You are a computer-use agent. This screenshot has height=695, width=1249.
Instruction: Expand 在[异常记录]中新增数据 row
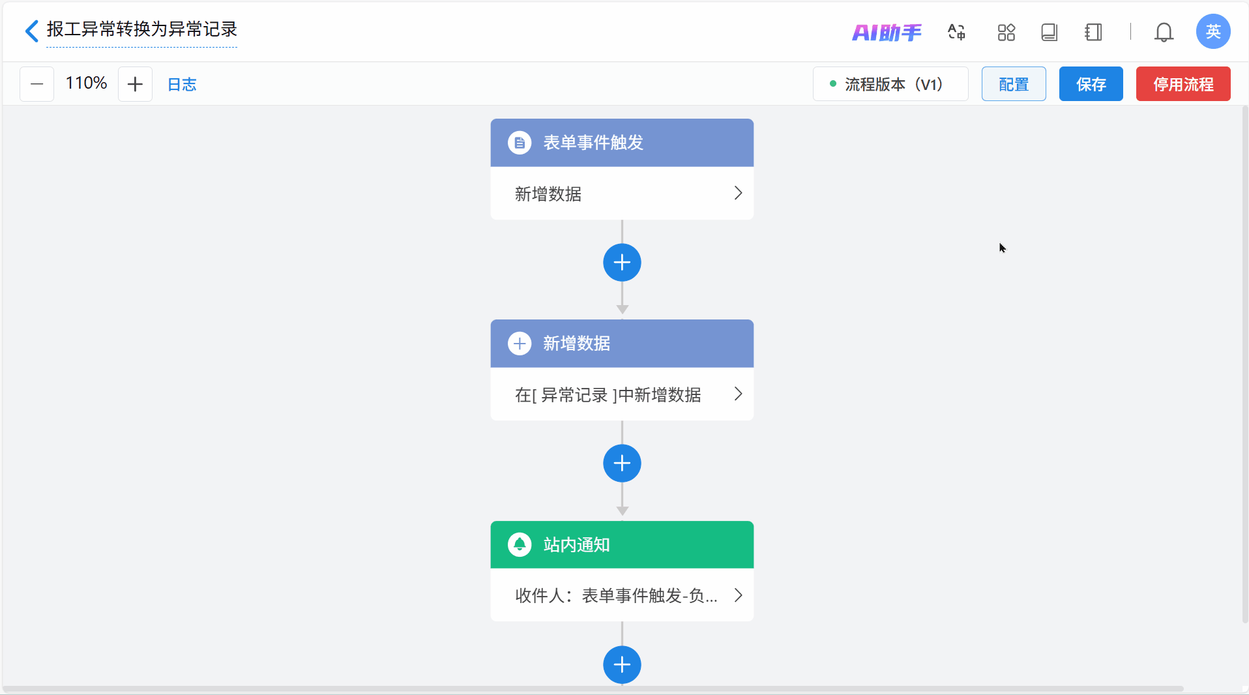click(622, 394)
